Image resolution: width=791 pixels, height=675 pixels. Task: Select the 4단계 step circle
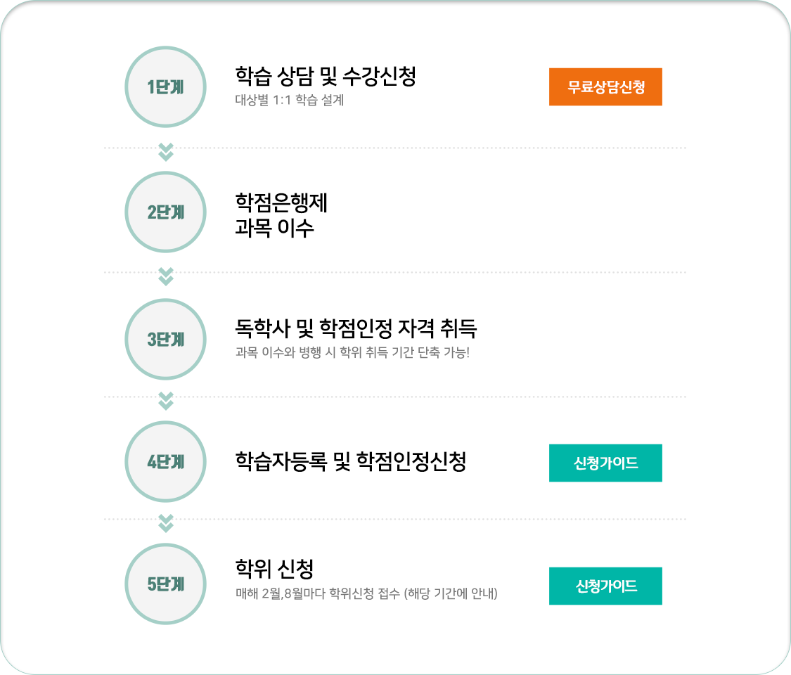click(165, 462)
